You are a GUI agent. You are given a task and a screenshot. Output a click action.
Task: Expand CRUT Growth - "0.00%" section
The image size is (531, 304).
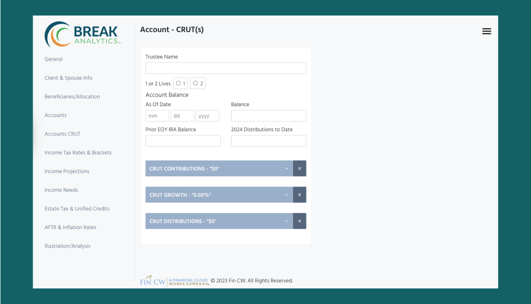point(219,194)
